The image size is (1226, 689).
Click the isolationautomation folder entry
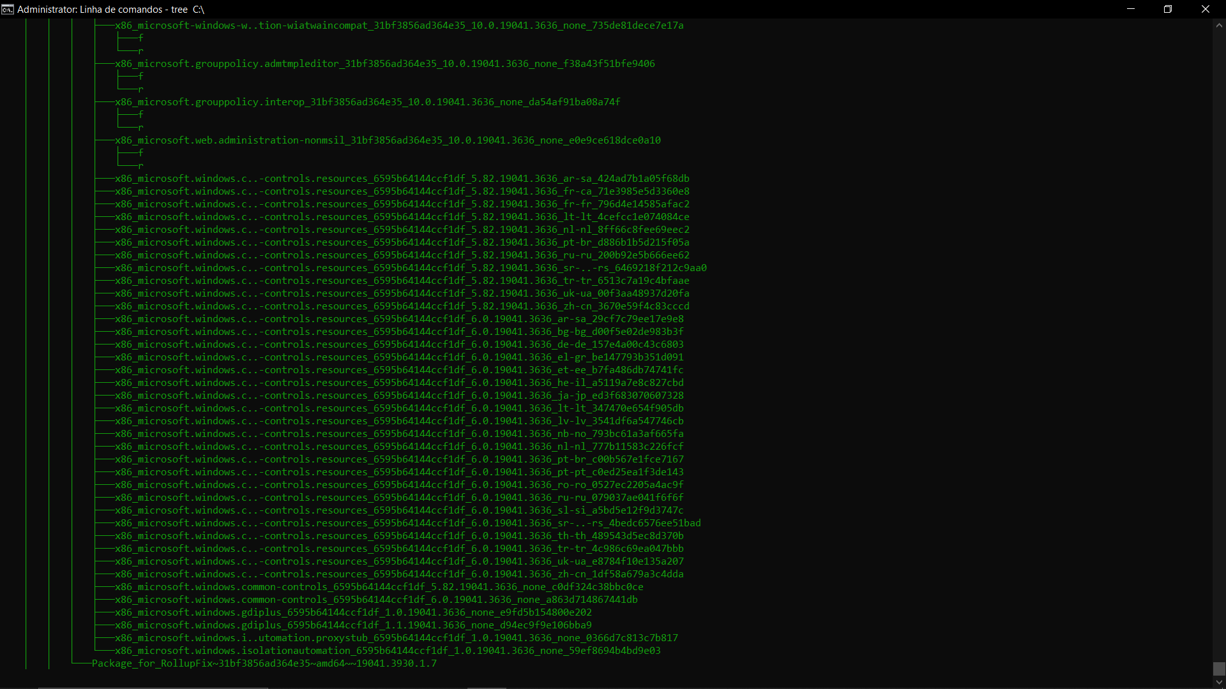coord(388,651)
